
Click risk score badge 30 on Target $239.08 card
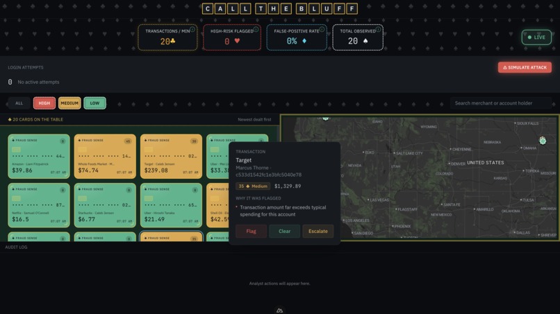click(194, 141)
